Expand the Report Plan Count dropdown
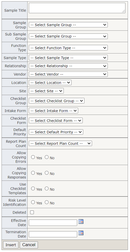This screenshot has height=252, width=130. (60, 143)
